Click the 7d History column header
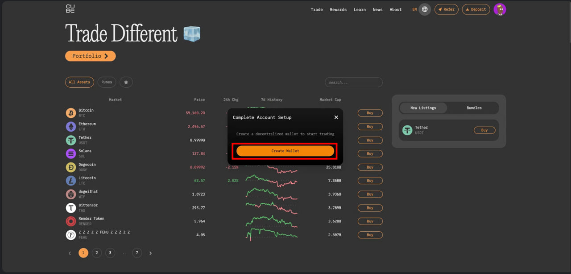Image resolution: width=571 pixels, height=274 pixels. (272, 100)
